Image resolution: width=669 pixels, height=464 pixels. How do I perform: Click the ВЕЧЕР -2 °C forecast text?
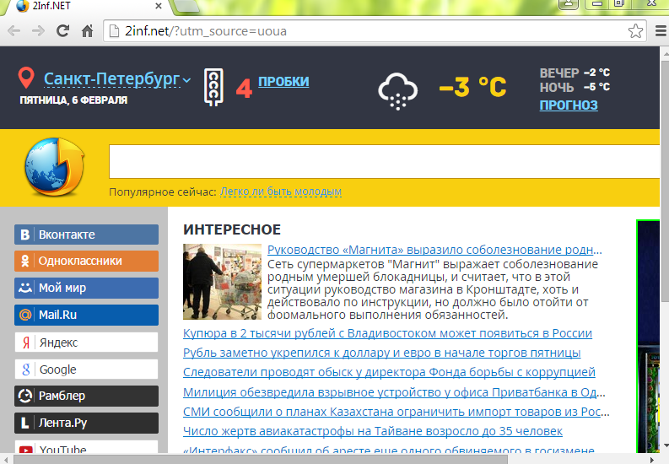point(575,73)
